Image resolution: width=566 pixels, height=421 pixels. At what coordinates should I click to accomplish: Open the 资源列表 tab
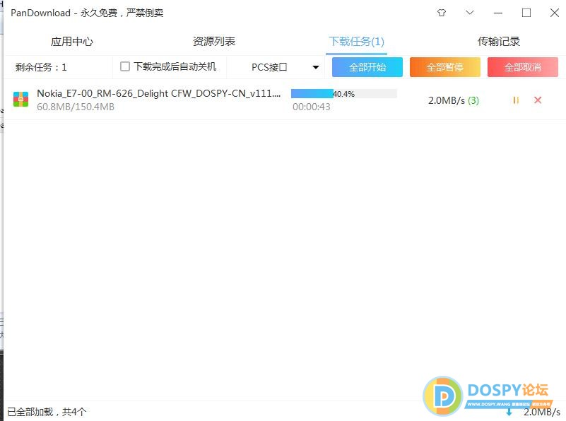pyautogui.click(x=214, y=42)
